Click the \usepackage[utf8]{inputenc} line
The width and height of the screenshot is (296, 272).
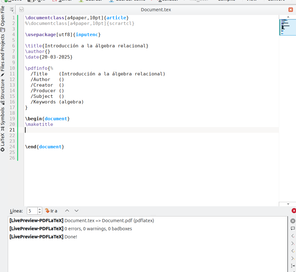point(63,35)
